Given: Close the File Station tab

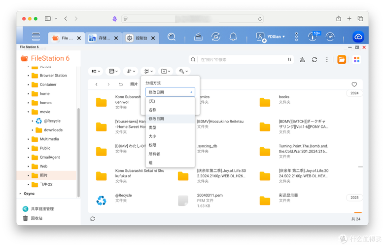Looking at the screenshot, I should [x=79, y=38].
